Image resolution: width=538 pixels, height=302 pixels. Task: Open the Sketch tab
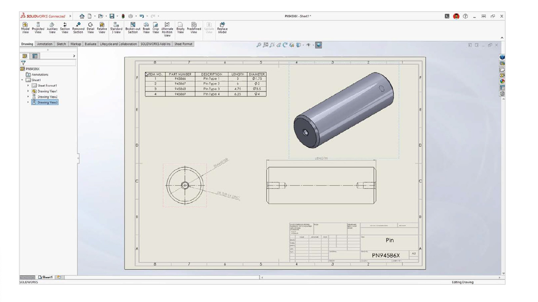61,44
